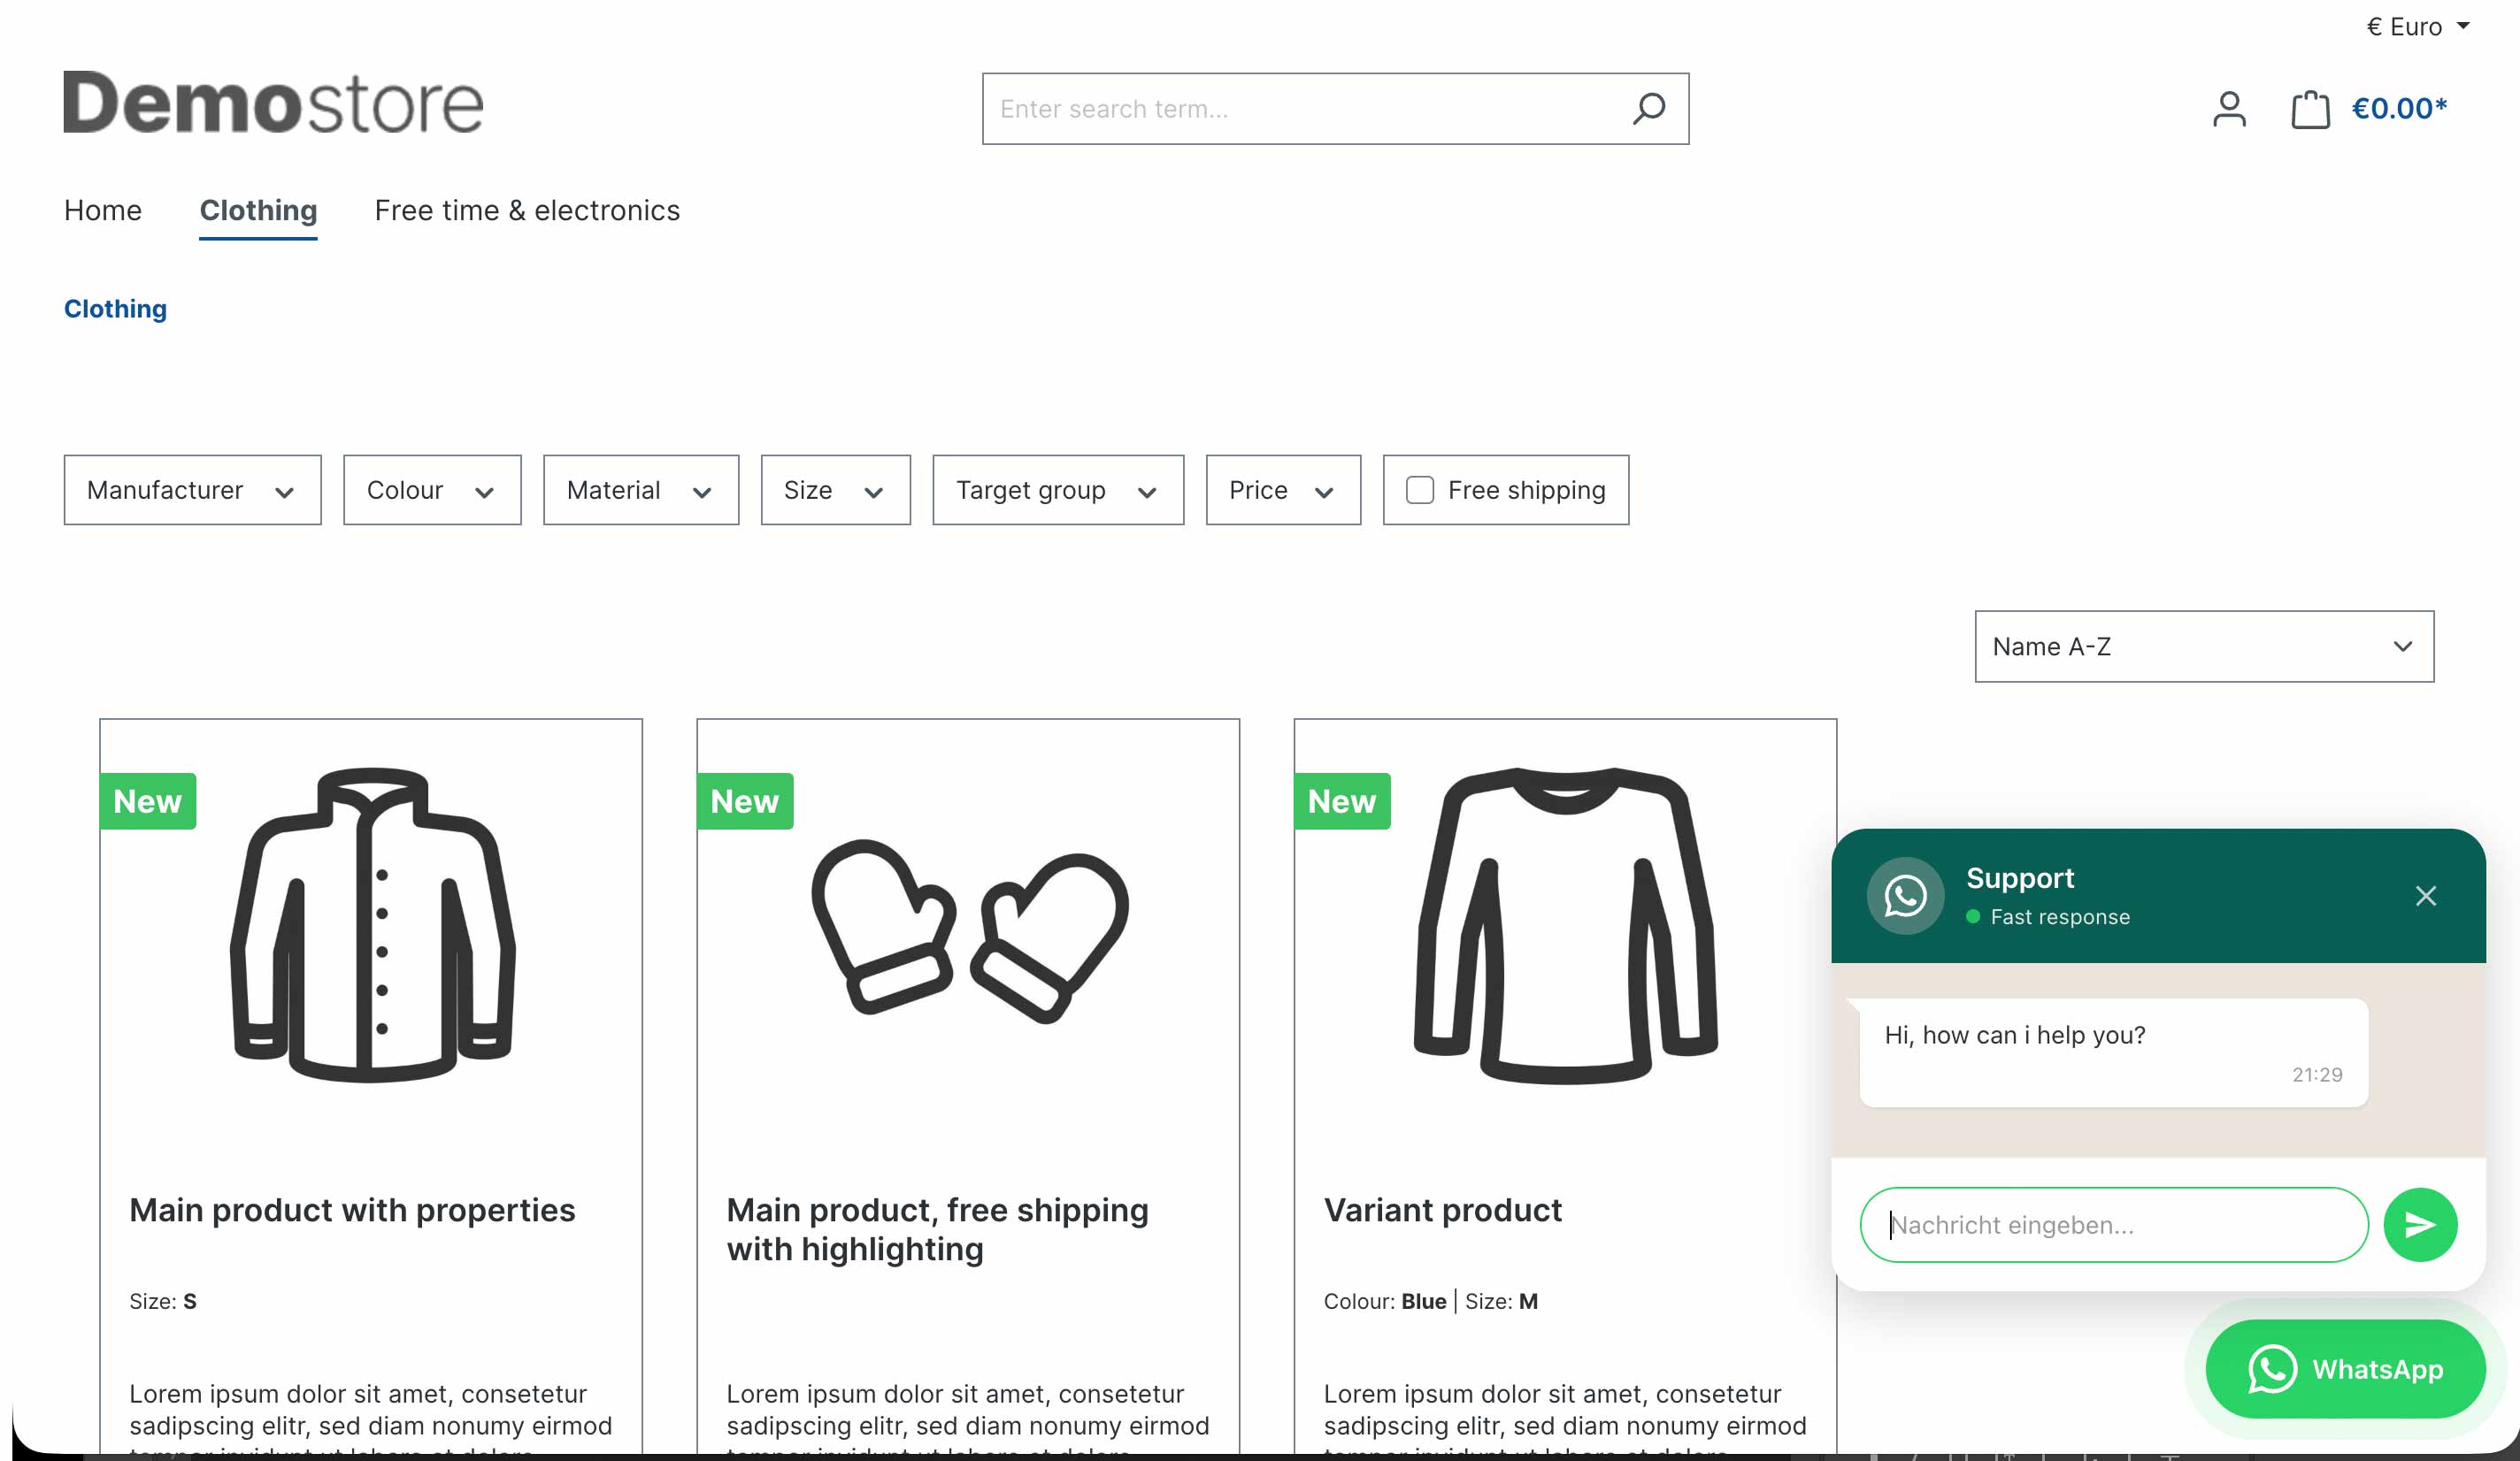This screenshot has width=2520, height=1461.
Task: Open the shopping bag cart icon
Action: click(2310, 109)
